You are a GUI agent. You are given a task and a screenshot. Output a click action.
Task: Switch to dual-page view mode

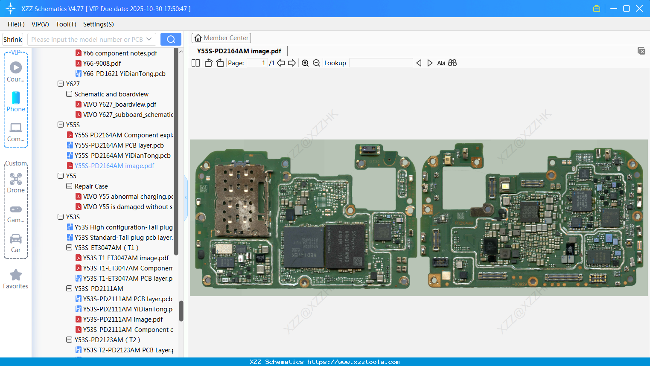point(195,63)
